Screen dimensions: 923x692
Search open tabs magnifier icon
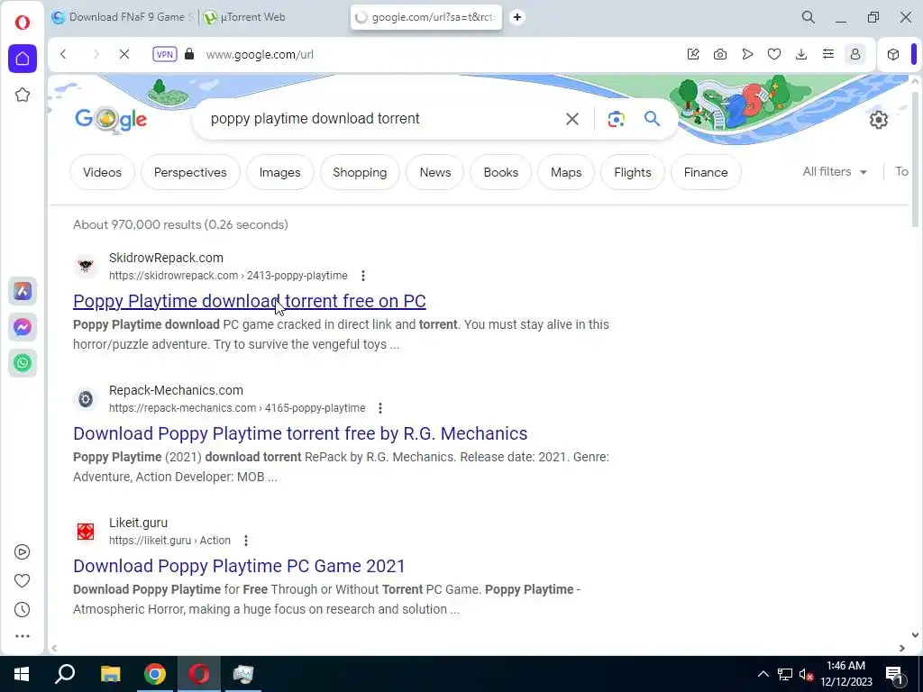[809, 17]
